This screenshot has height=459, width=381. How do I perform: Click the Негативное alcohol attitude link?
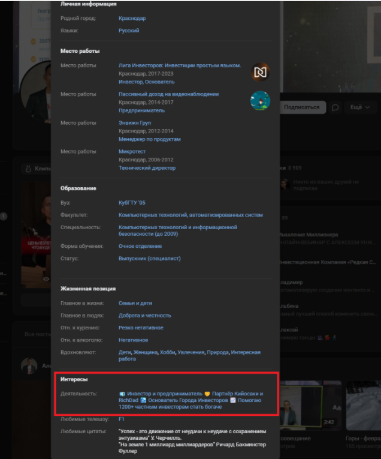point(133,340)
